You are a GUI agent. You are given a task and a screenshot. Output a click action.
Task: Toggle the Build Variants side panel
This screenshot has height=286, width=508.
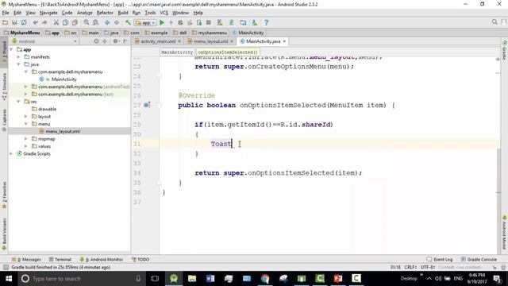(x=4, y=234)
